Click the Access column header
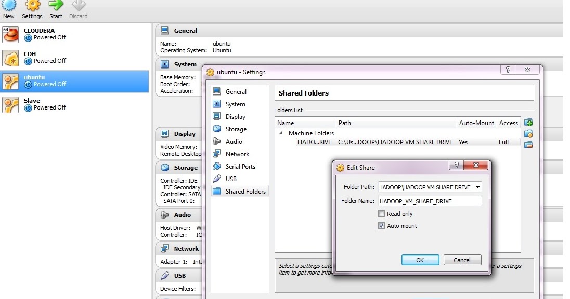This screenshot has height=299, width=570. tap(509, 123)
